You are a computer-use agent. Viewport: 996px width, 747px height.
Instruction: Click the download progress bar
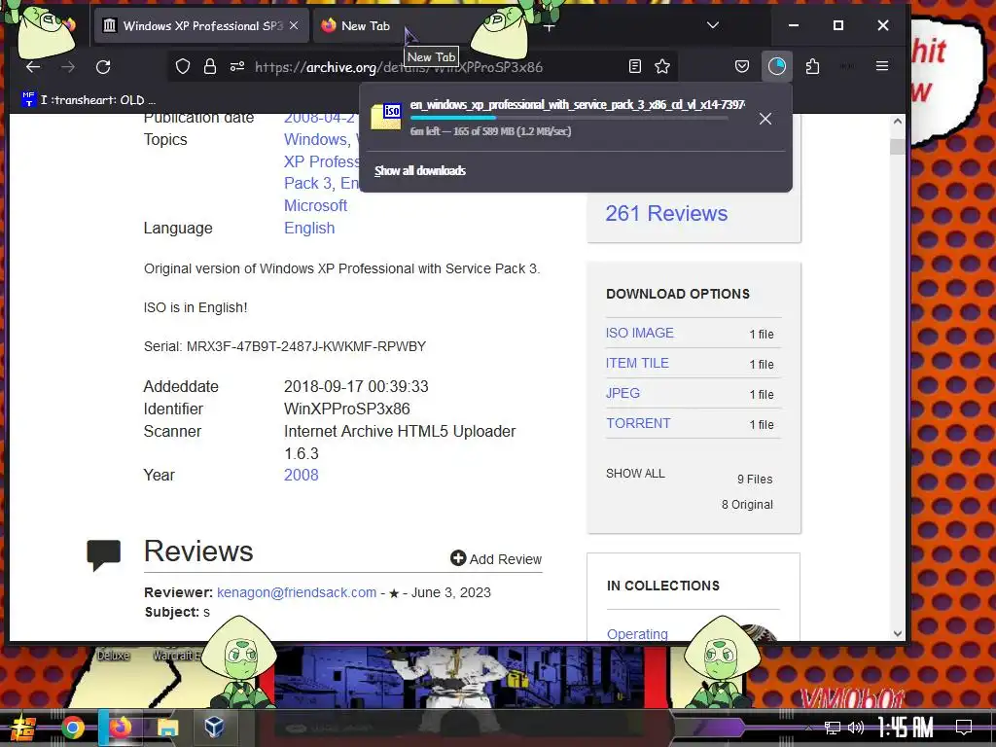click(x=569, y=118)
